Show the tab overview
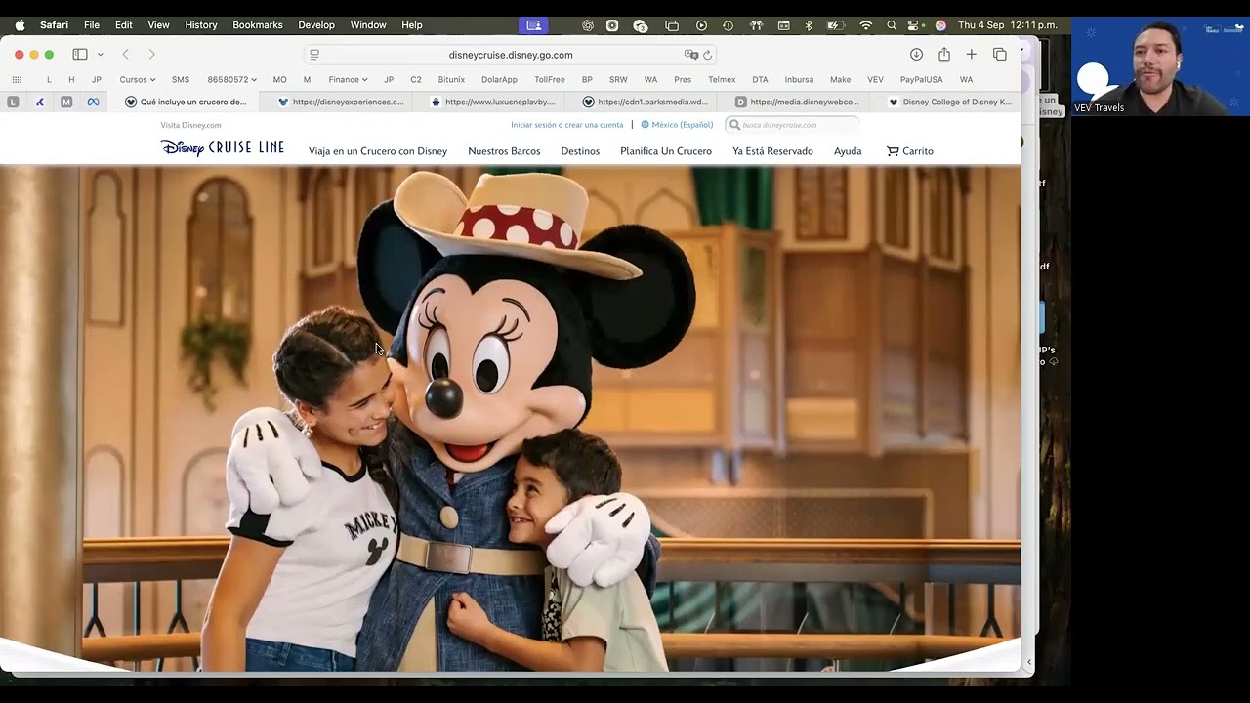This screenshot has width=1250, height=703. click(1000, 55)
